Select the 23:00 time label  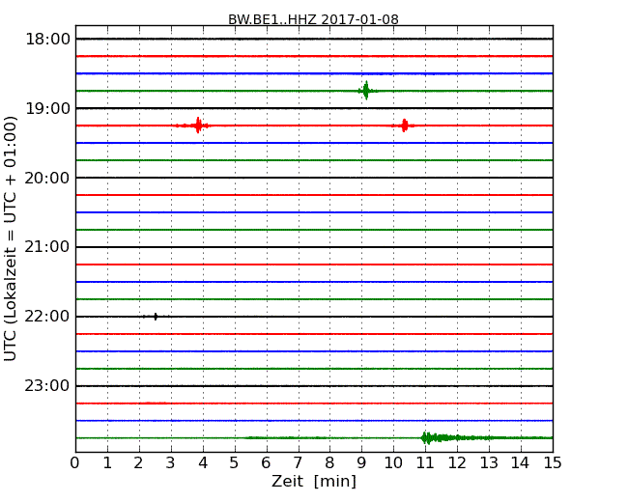pyautogui.click(x=47, y=386)
